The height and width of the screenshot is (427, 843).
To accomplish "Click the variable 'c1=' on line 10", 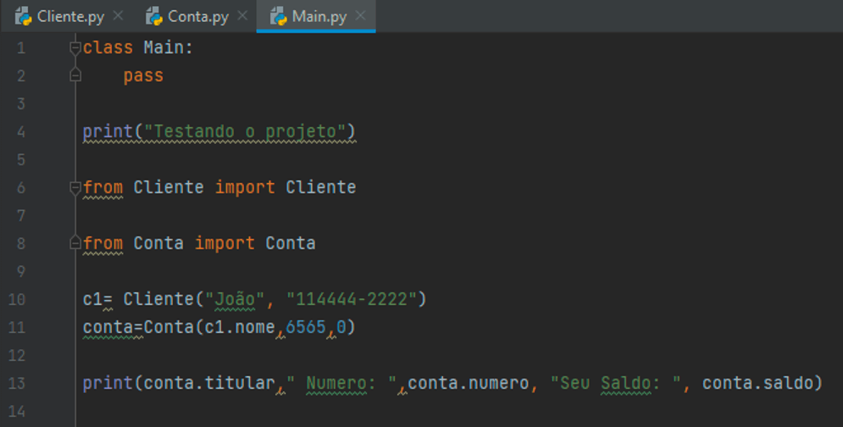I will (97, 298).
